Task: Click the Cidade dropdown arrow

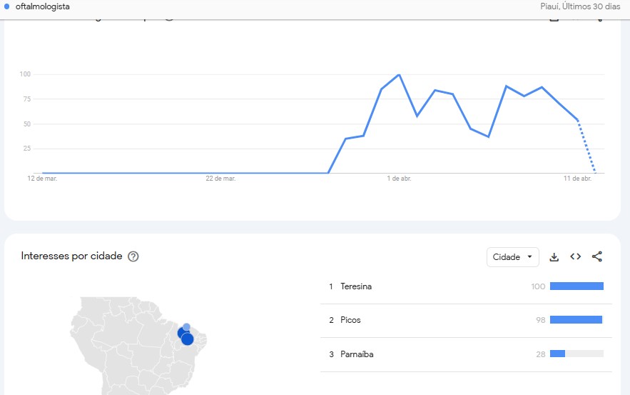Action: tap(529, 256)
